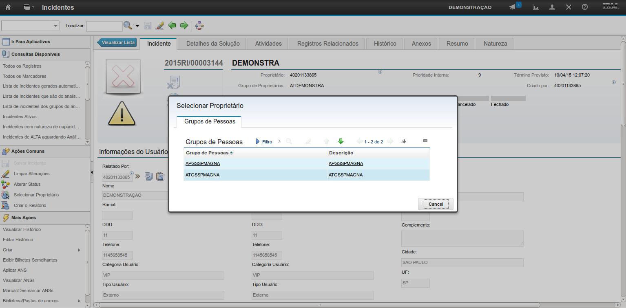Open the query dropdown in toolbar
This screenshot has height=308, width=626.
55,26
